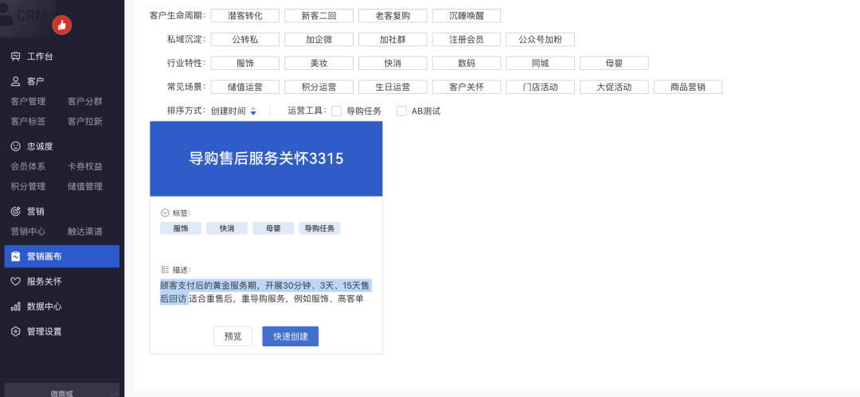Click the 营销 target icon
The image size is (860, 397).
15,212
